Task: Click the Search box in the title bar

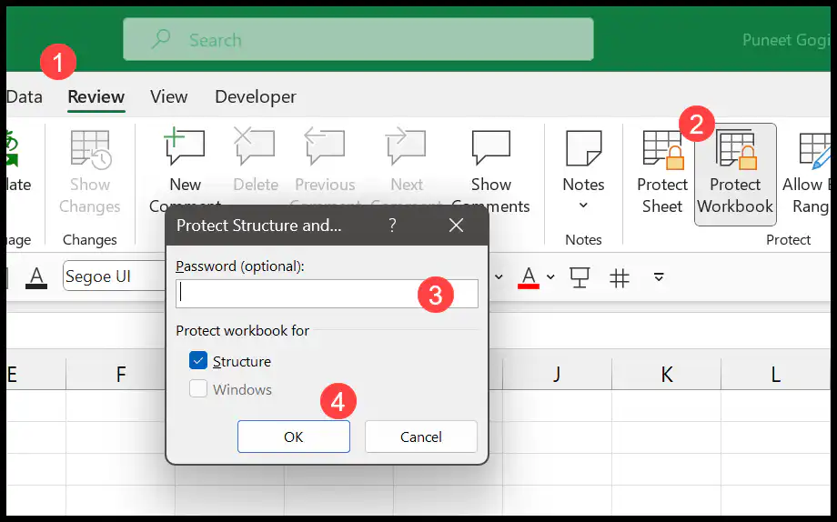Action: click(358, 39)
